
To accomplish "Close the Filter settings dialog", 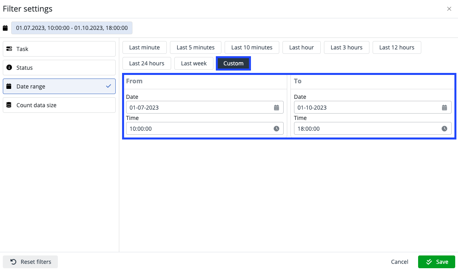I will 449,9.
